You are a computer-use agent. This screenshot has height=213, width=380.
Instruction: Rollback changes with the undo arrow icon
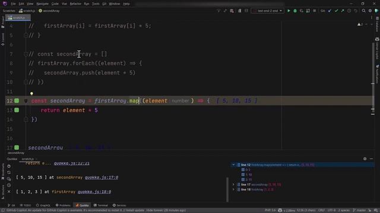tap(356, 11)
